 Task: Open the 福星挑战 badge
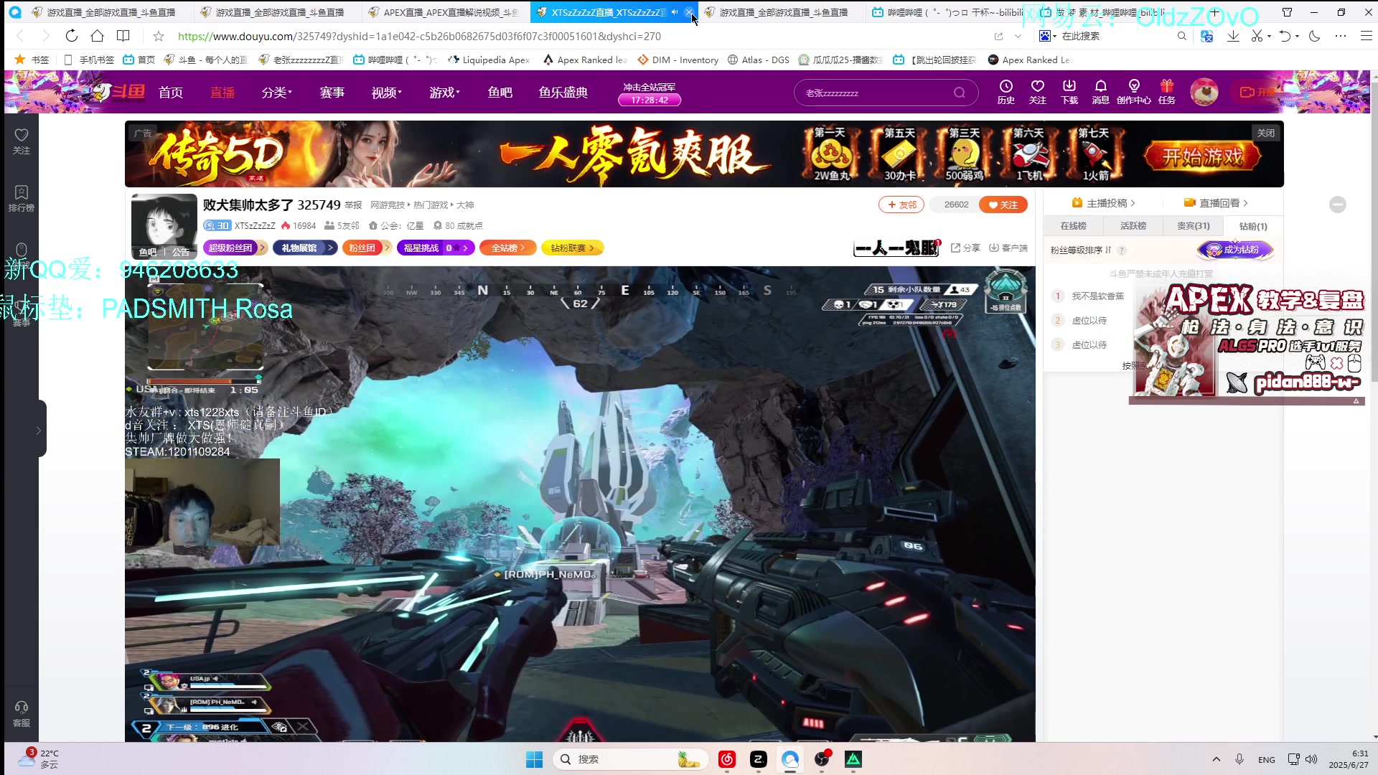[436, 248]
